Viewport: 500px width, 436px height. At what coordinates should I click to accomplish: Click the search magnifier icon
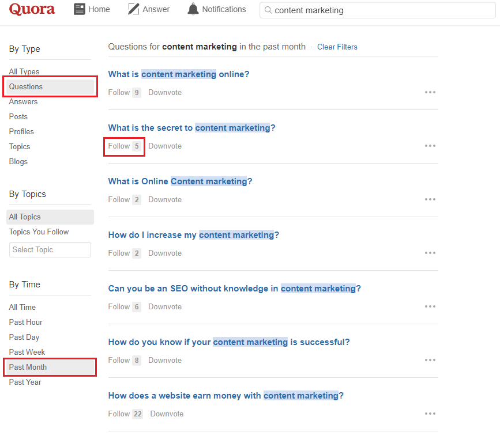tap(268, 10)
